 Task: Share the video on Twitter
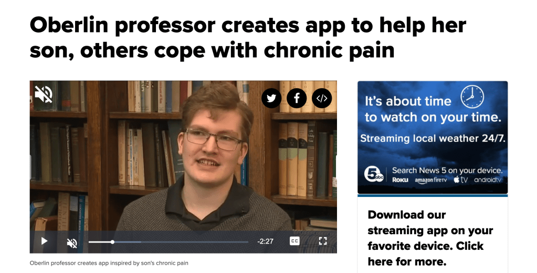pos(271,98)
